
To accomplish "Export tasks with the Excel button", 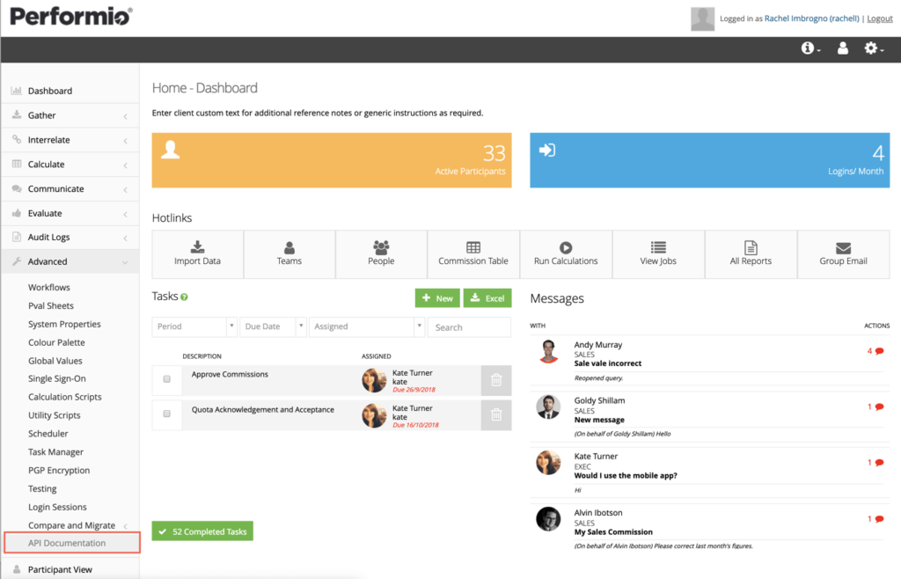I will (487, 298).
